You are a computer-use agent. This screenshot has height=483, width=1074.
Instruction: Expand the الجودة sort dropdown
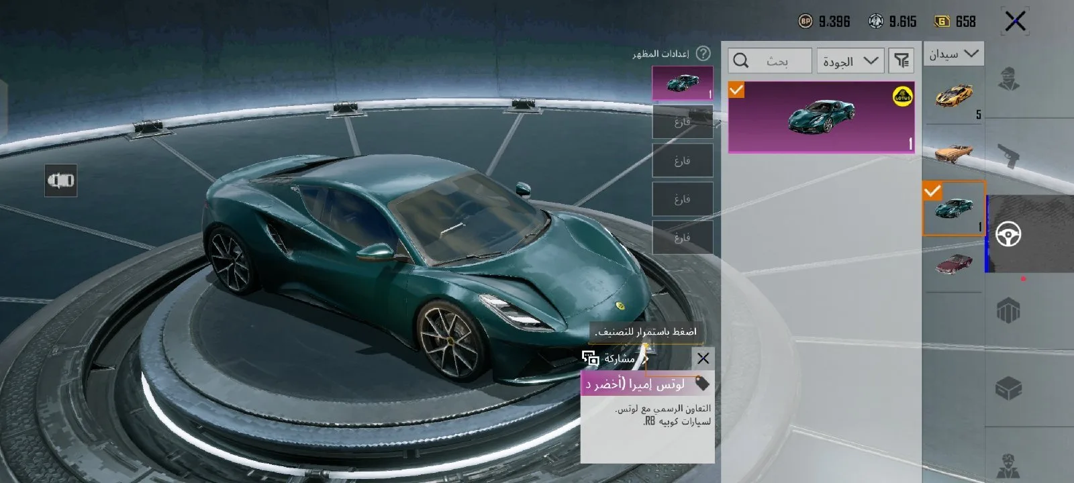849,61
